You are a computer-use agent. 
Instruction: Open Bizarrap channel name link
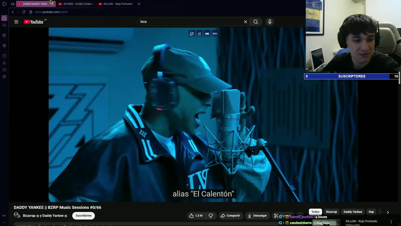click(x=29, y=216)
